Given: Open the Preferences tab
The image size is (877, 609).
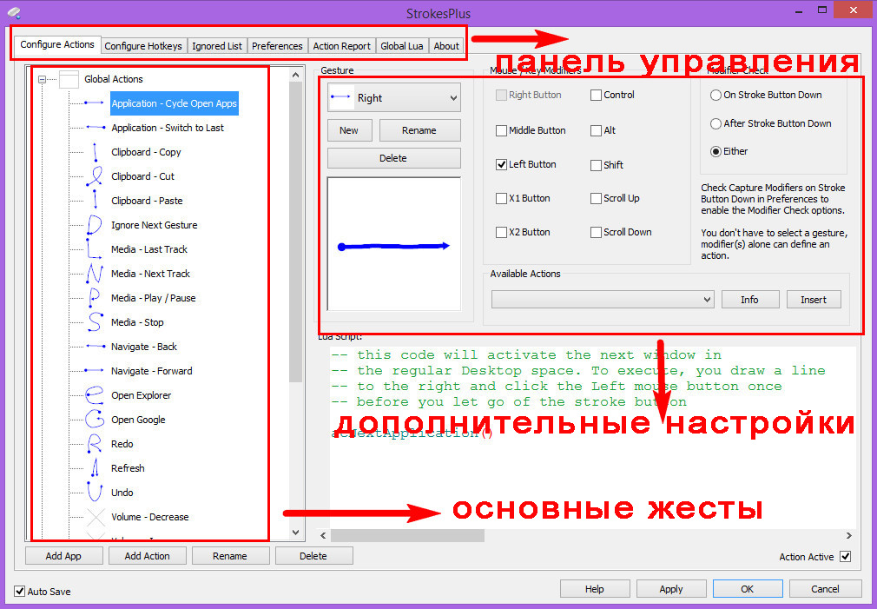Looking at the screenshot, I should [x=277, y=46].
